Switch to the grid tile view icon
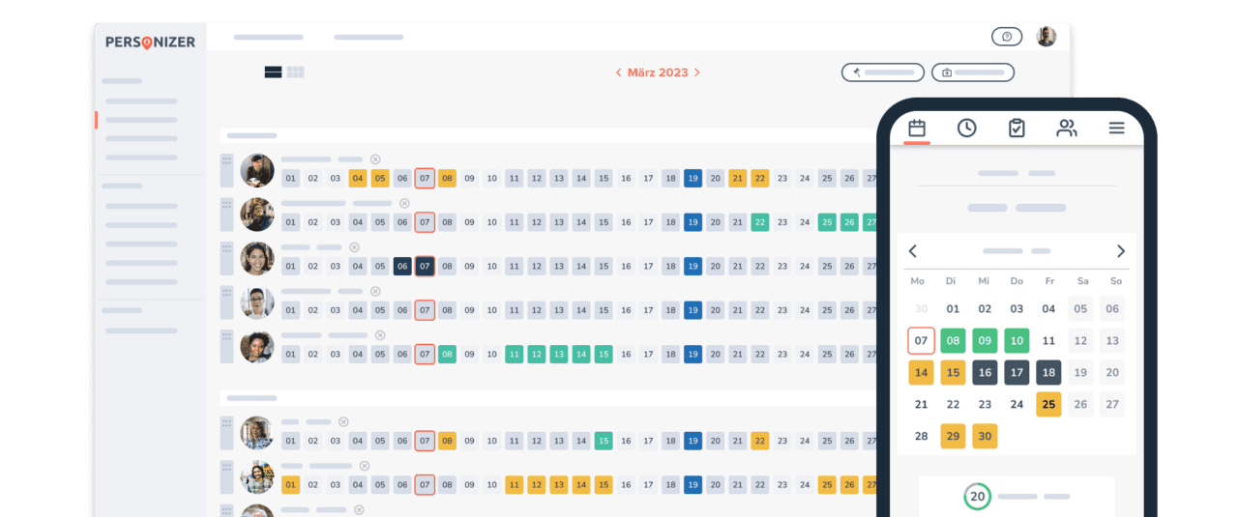Screen dimensions: 1238x517 tap(296, 72)
